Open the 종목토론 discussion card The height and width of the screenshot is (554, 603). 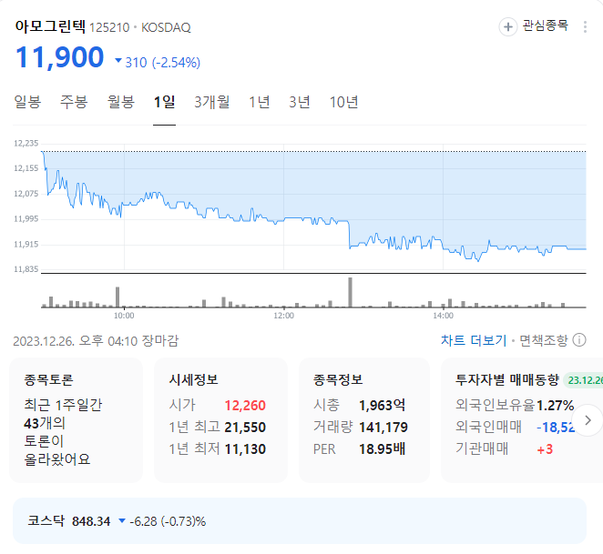coord(77,420)
